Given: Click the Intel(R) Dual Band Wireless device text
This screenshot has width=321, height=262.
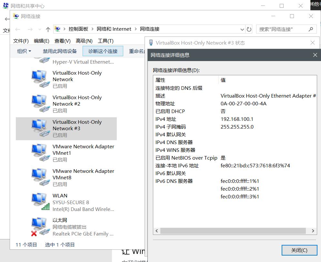Looking at the screenshot, I should pyautogui.click(x=83, y=209).
